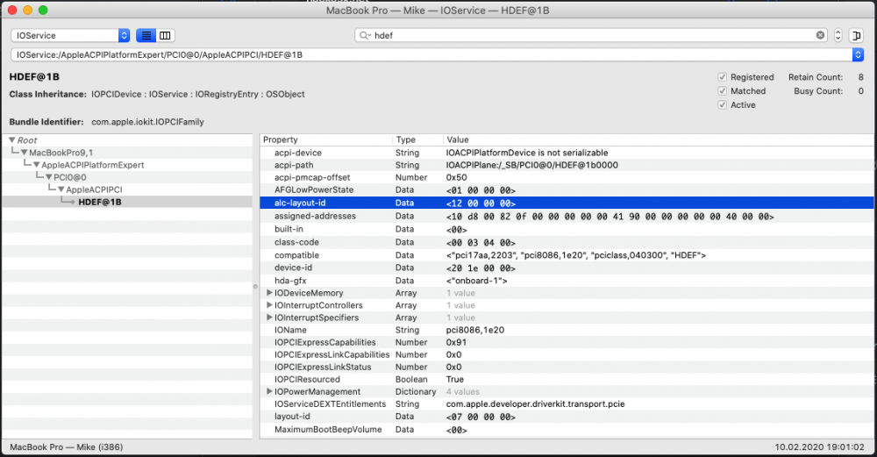
Task: Toggle the Matched checkbox
Action: (722, 91)
